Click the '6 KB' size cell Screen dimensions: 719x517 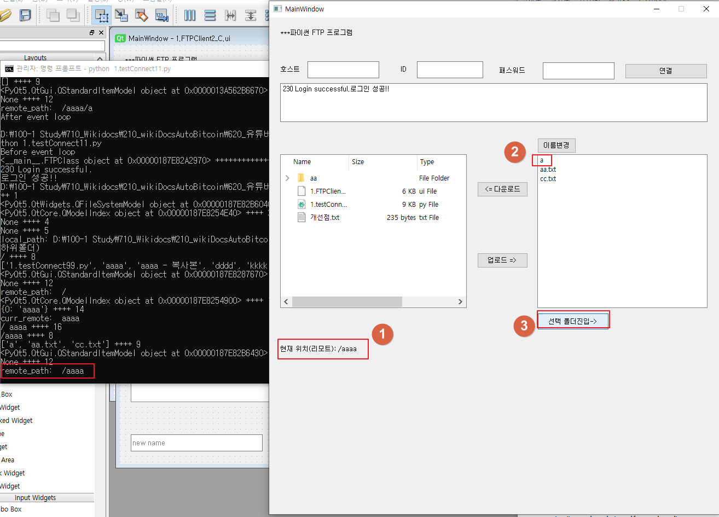pyautogui.click(x=409, y=191)
